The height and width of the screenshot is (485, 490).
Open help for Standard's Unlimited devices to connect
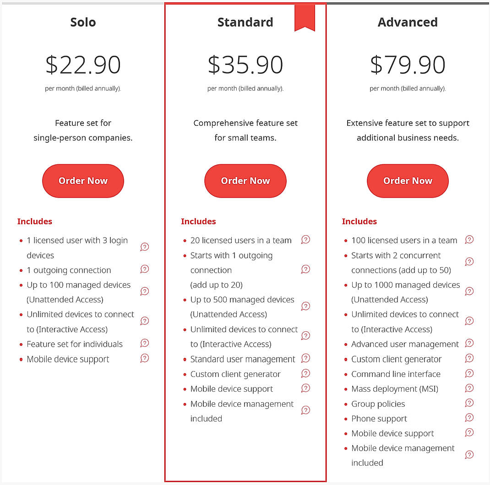pyautogui.click(x=305, y=335)
